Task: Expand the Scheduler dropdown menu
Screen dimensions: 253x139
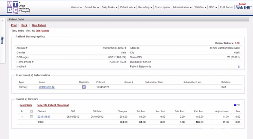Action: click(x=92, y=7)
